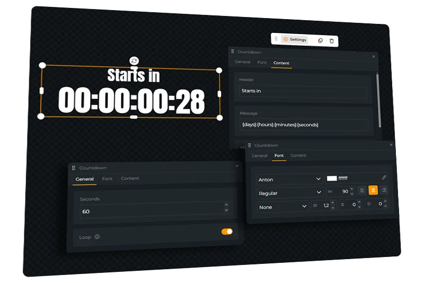Increase the indent value with its up arrow
Image resolution: width=424 pixels, height=283 pixels.
385,201
